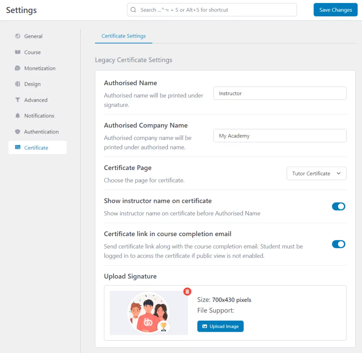
Task: Delete signature image with red trash icon
Action: pyautogui.click(x=187, y=291)
